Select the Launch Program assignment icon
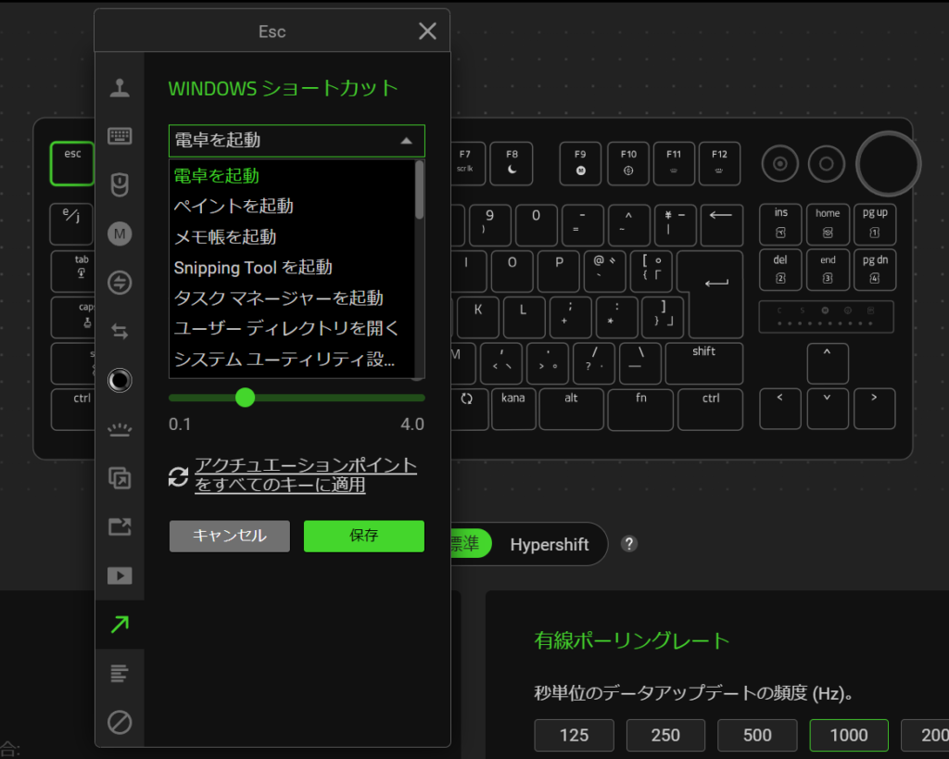Image resolution: width=949 pixels, height=759 pixels. tap(120, 526)
